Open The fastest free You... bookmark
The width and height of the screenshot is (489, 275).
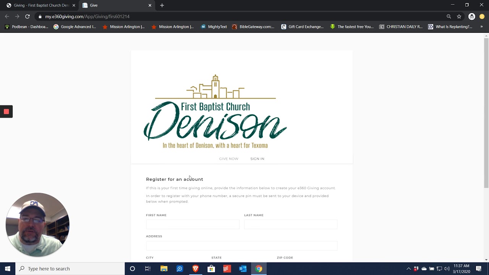click(351, 27)
